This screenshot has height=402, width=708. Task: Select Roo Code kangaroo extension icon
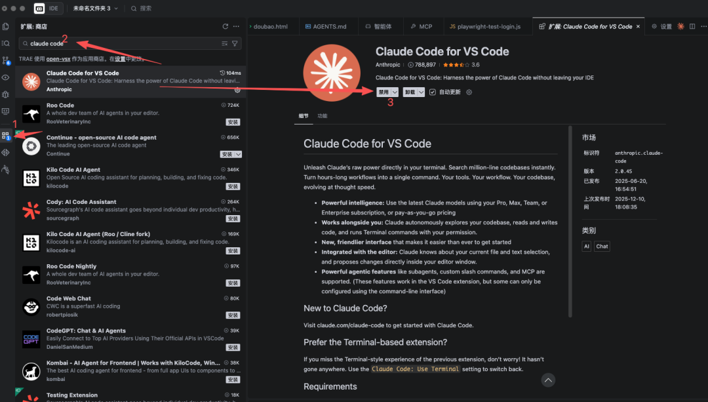[31, 114]
